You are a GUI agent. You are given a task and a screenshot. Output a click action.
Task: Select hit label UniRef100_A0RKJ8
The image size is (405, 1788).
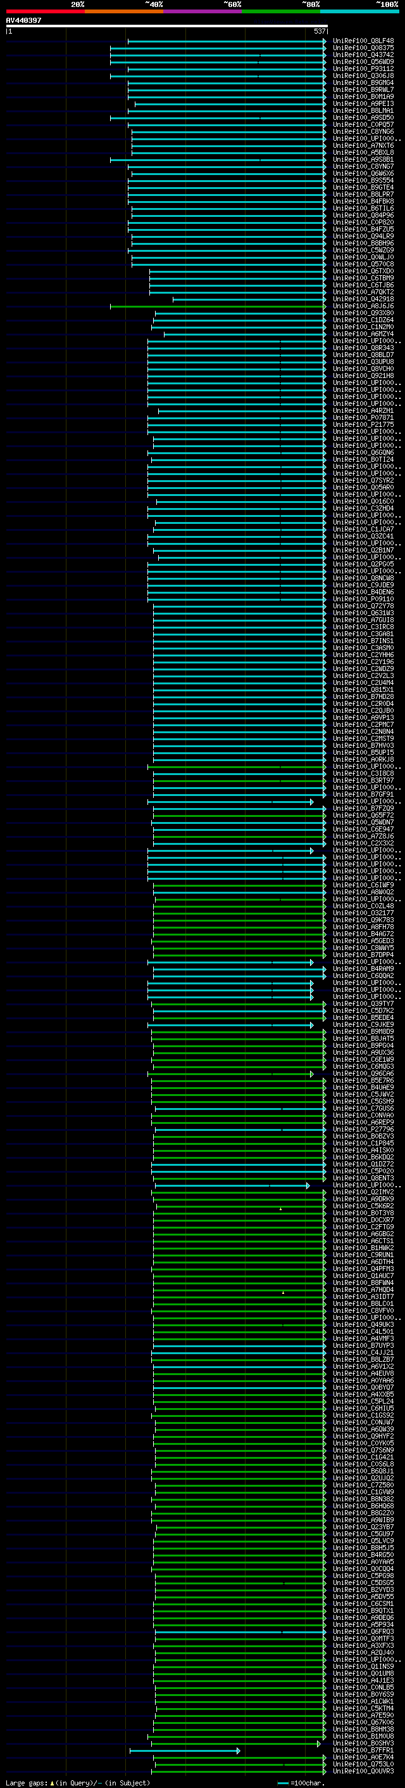(363, 759)
